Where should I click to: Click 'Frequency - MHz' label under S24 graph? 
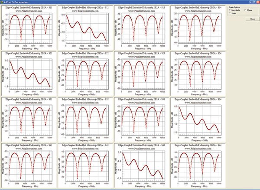click(x=199, y=94)
